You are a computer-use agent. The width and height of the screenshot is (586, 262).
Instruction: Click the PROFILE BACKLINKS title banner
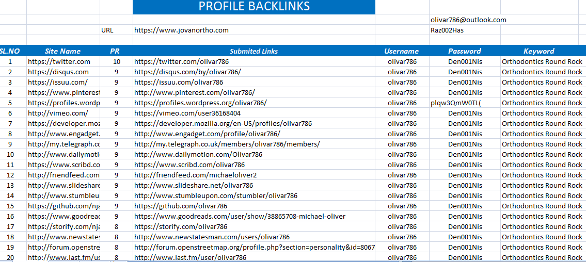click(254, 6)
